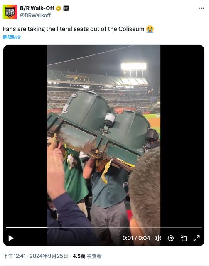Click the 翻譯貼文 translate post link
This screenshot has width=209, height=266.
pos(12,37)
